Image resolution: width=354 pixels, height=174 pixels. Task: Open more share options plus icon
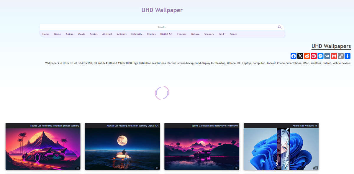pyautogui.click(x=348, y=56)
